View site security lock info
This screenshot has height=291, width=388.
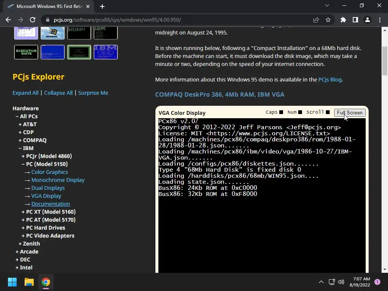point(48,20)
